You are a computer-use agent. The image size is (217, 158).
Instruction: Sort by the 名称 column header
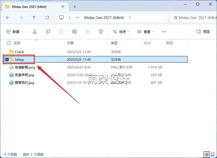(17, 43)
